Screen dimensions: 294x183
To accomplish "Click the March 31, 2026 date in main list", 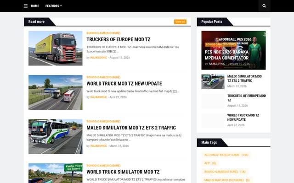I will click(119, 146).
